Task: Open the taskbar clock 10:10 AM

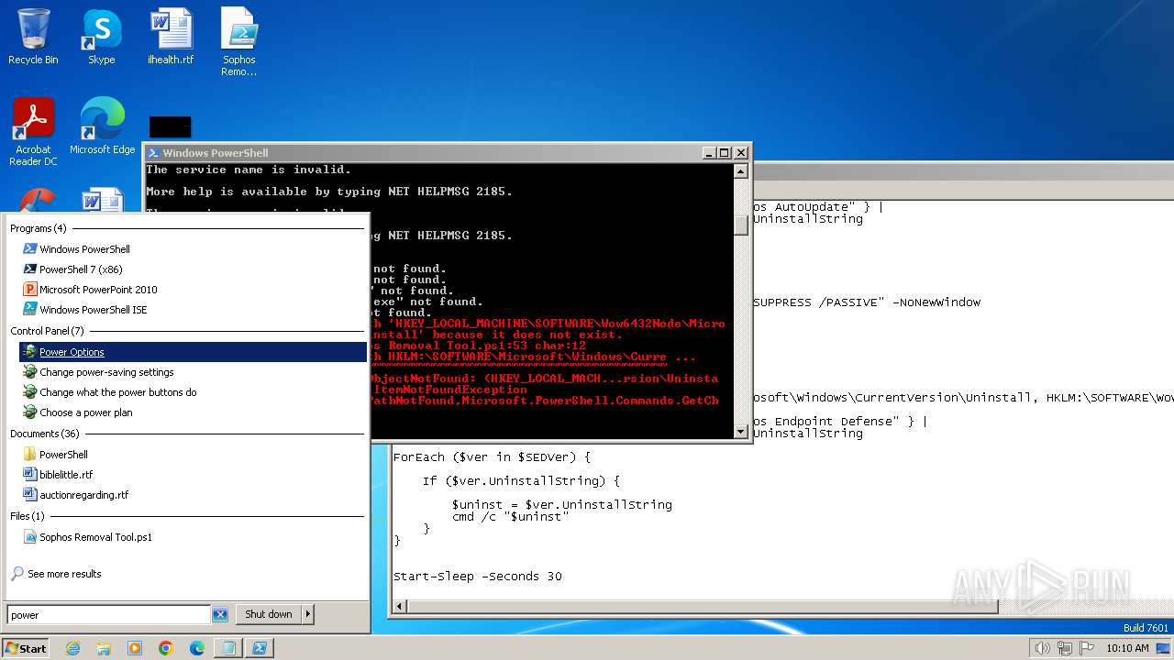Action: pyautogui.click(x=1127, y=648)
